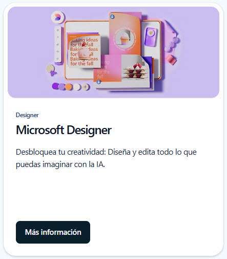Click the Microsoft Designer logo badge
Screen dimensions: 227x259
(58, 17)
